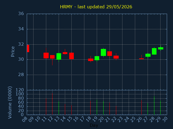This screenshot has width=173, height=129.
Task: Click the red volume bar for day 22
Action: 116,110
